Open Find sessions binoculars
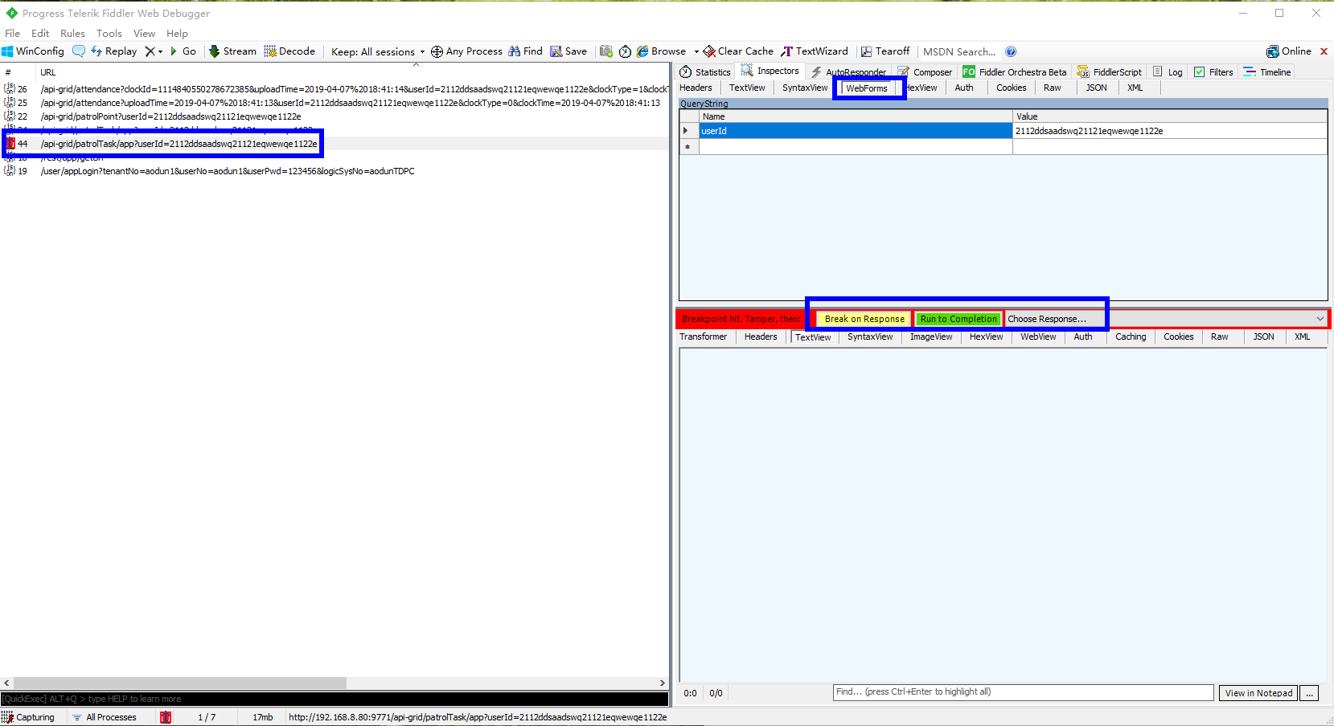The image size is (1334, 726). pyautogui.click(x=525, y=51)
